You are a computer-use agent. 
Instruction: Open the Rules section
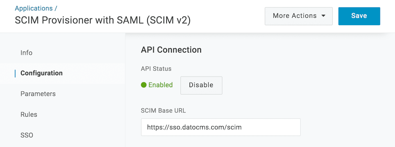[x=29, y=115]
